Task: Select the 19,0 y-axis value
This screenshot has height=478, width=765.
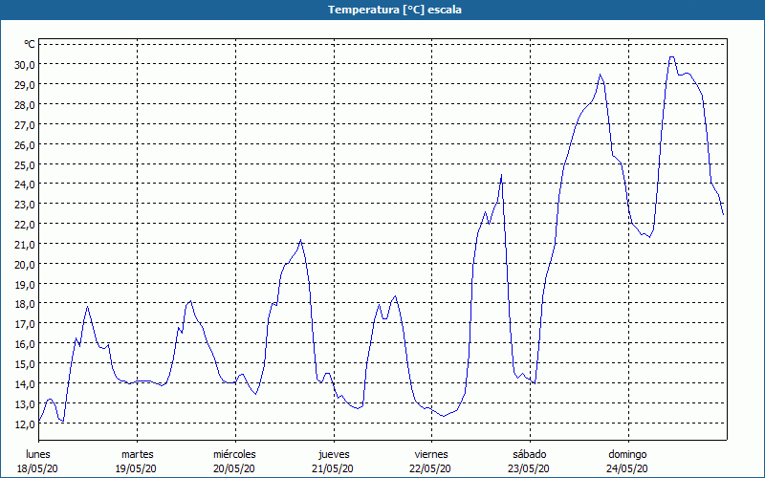Action: 24,284
